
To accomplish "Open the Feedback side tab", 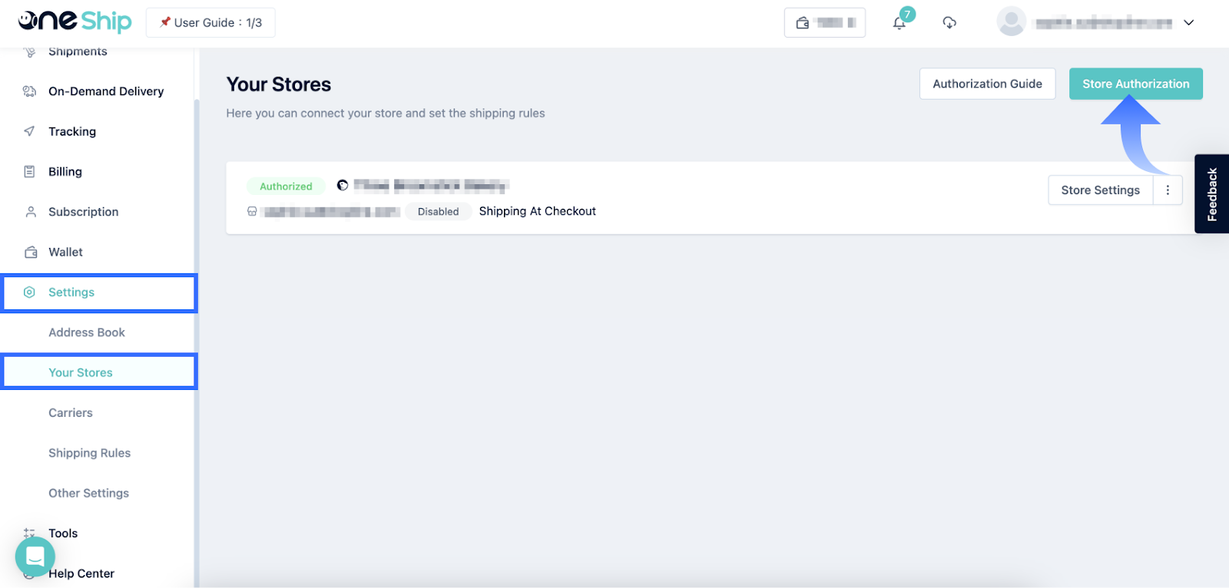I will coord(1212,194).
